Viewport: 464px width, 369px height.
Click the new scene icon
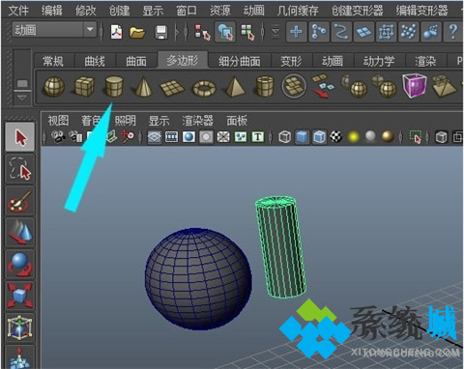[116, 32]
